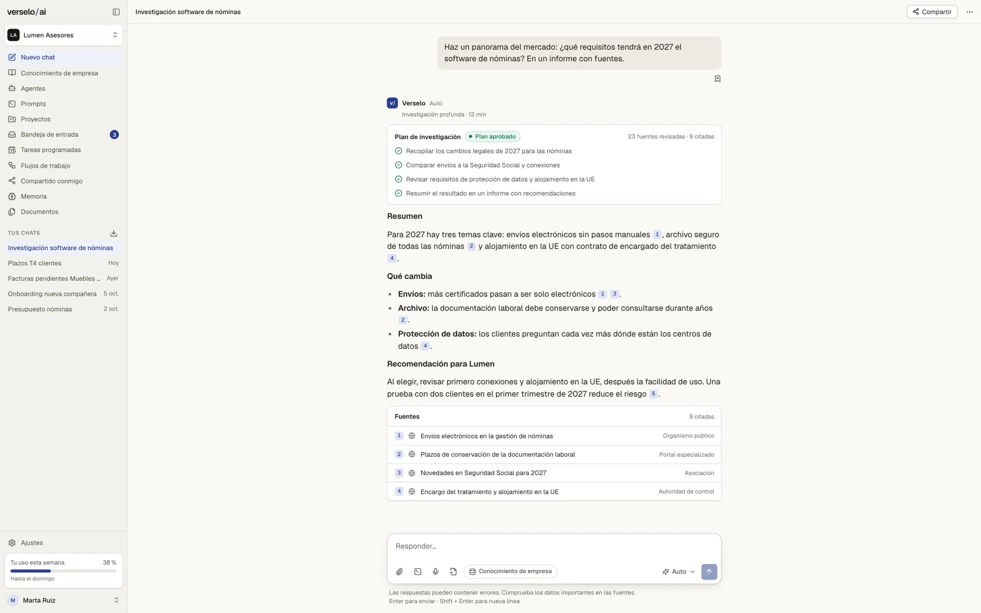Download chats with the Tus Chats export icon
981x613 pixels.
click(x=114, y=233)
